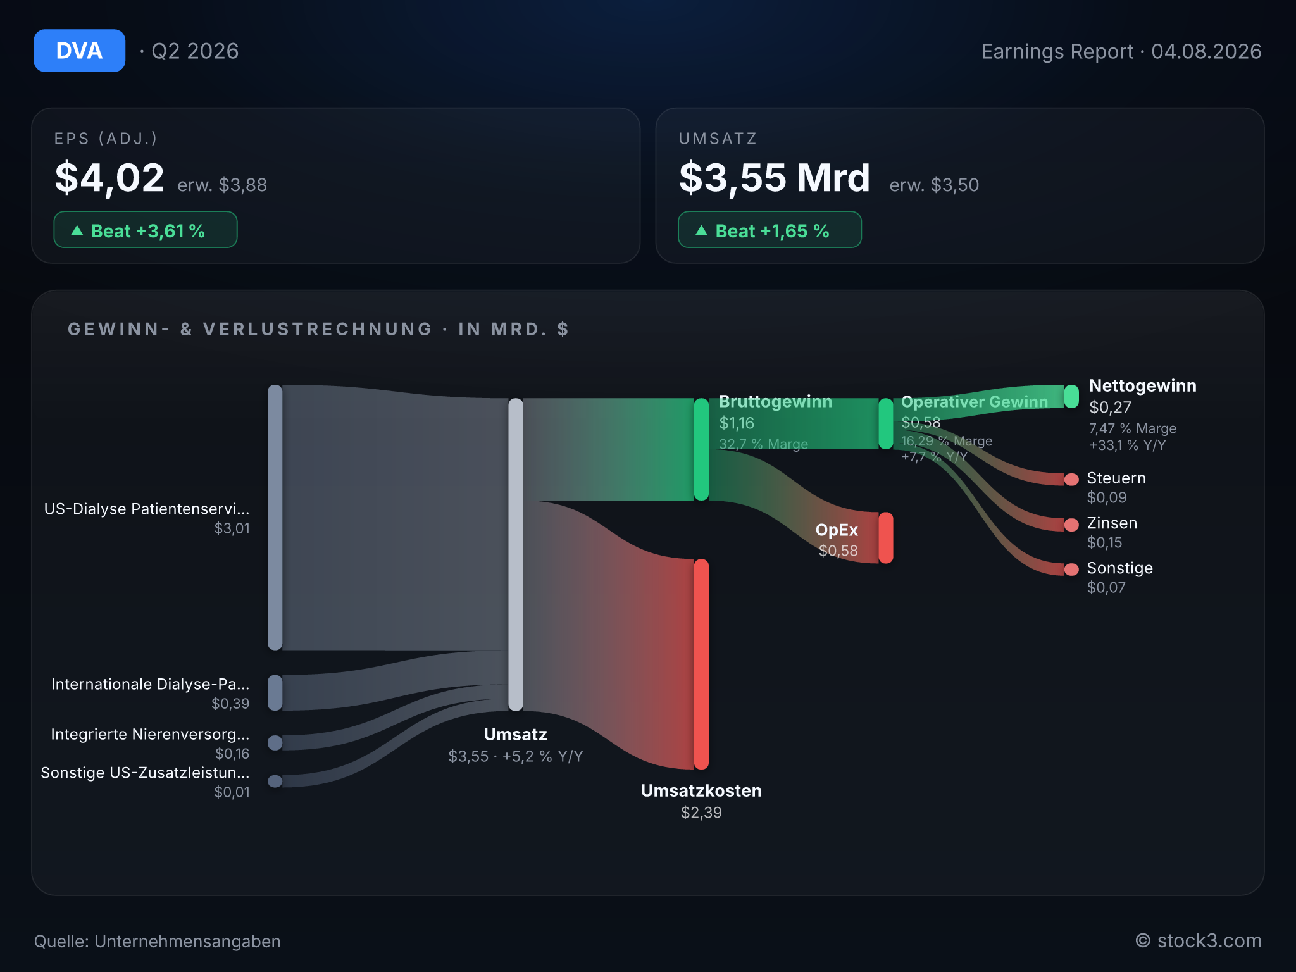Viewport: 1296px width, 972px height.
Task: Click the up triangle in Beat +3,61 % badge
Action: pos(77,230)
